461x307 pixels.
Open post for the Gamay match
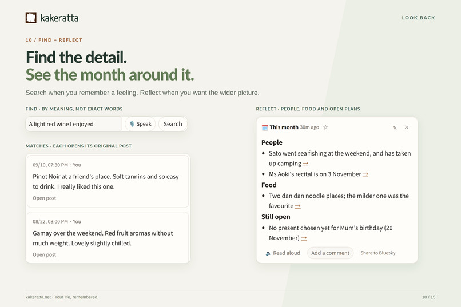(x=45, y=255)
